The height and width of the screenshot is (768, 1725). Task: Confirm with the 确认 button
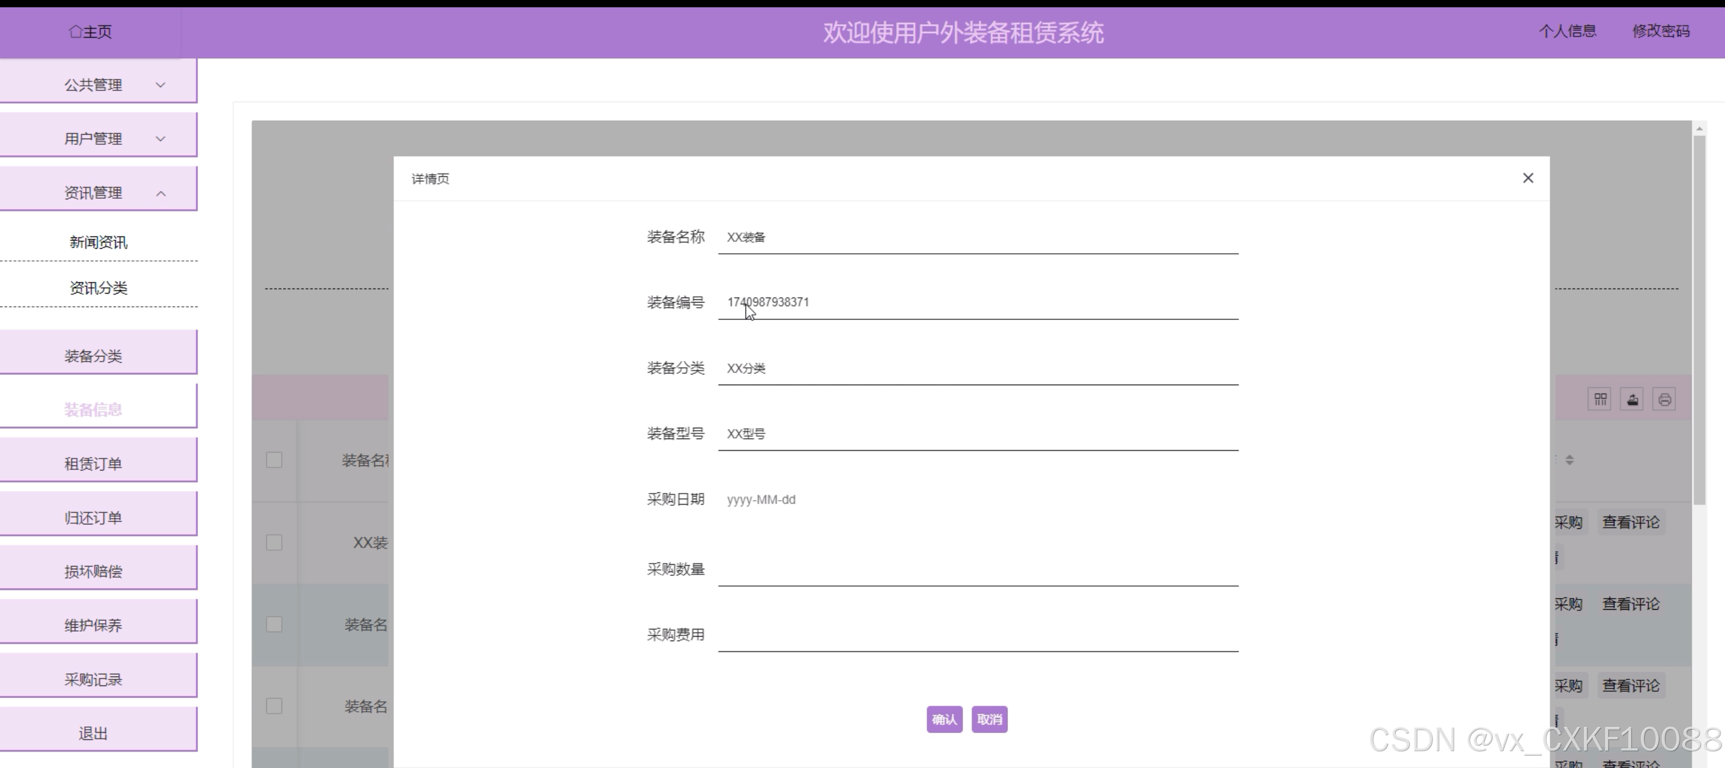(944, 719)
